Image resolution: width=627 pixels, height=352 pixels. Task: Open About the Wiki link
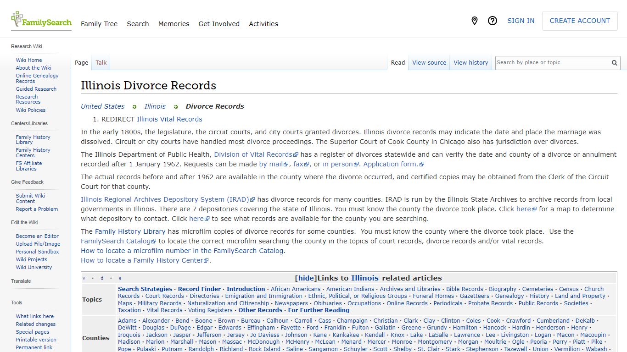34,68
